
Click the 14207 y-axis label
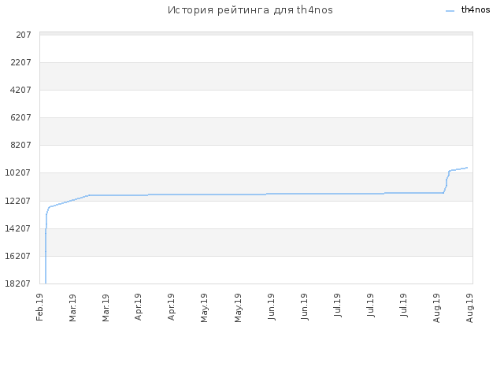pos(18,228)
